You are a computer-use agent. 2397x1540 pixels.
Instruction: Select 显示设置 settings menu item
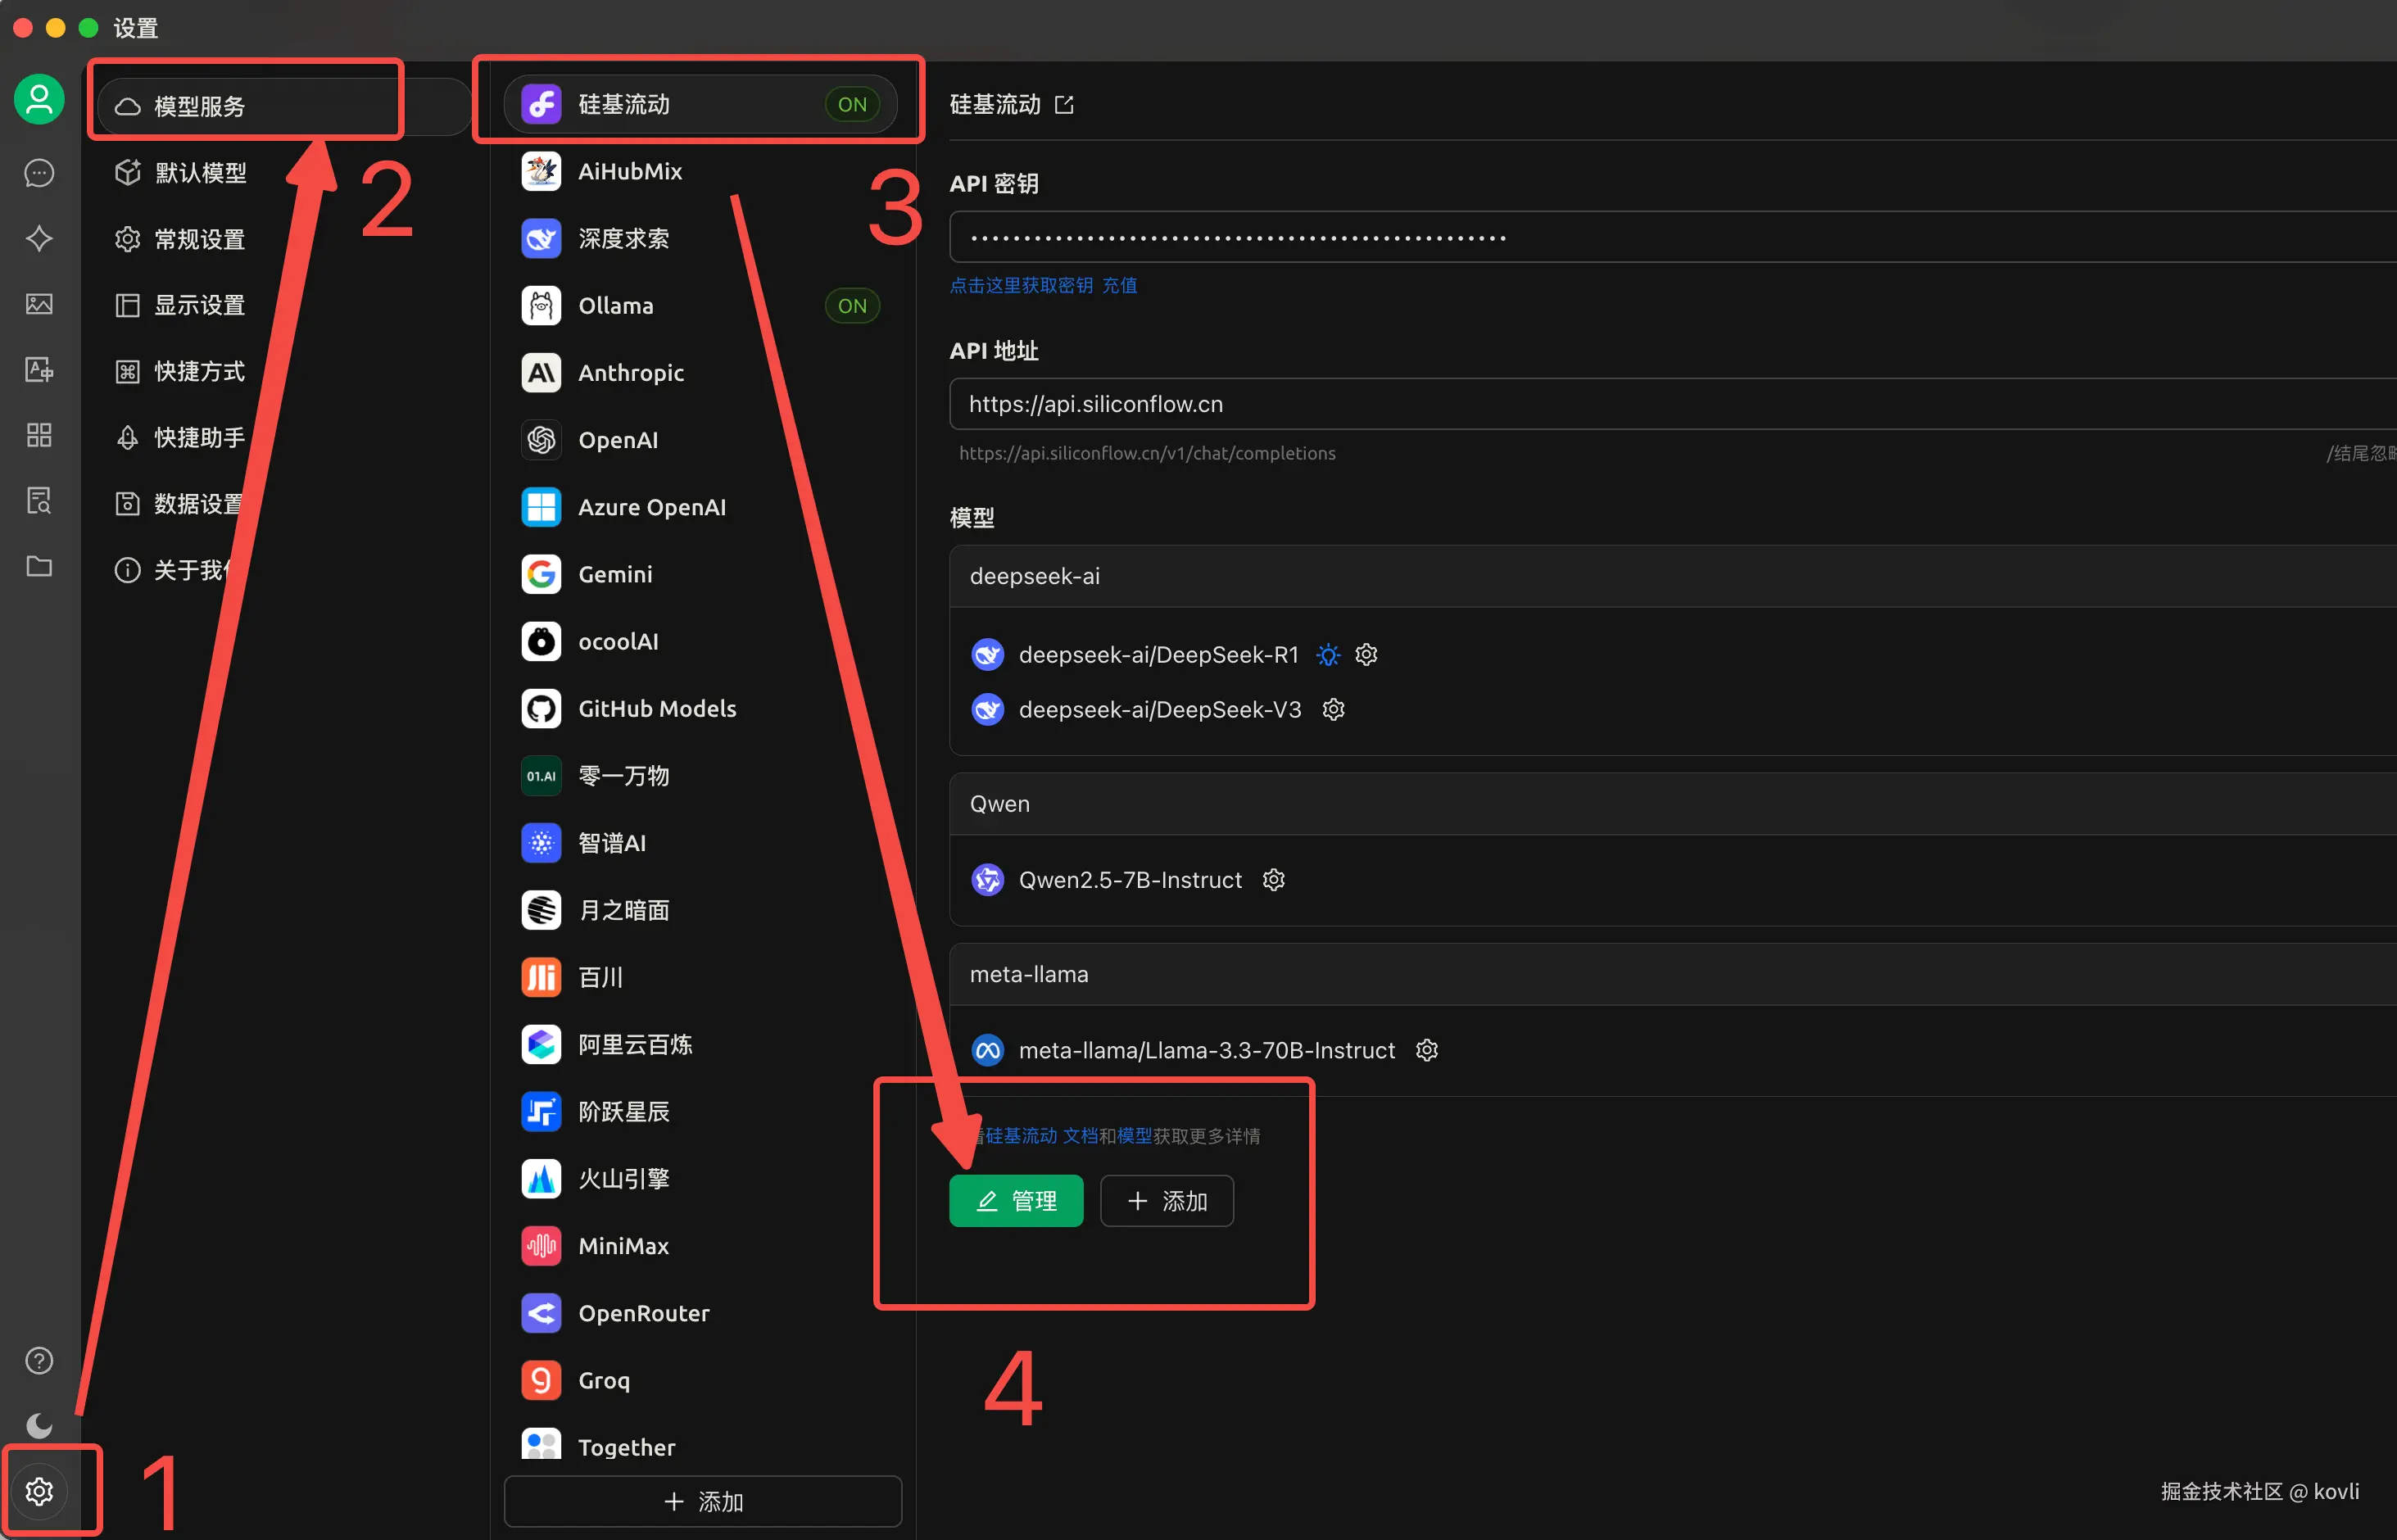click(200, 305)
